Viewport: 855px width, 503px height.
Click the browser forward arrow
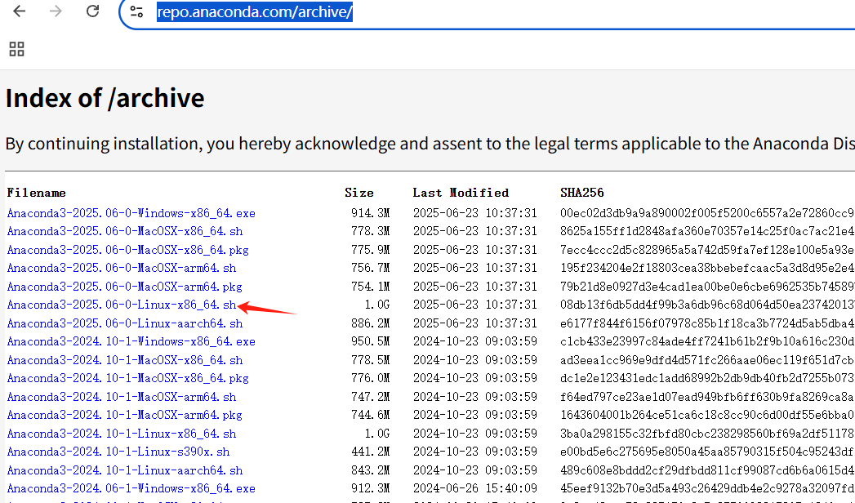[x=56, y=11]
